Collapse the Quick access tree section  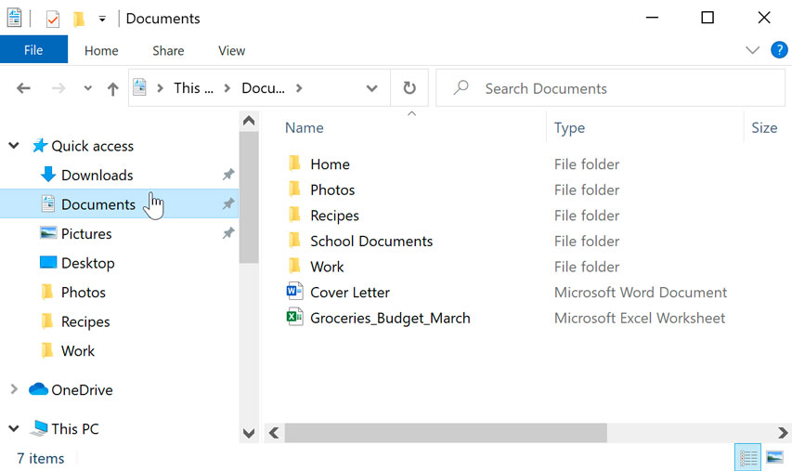14,146
